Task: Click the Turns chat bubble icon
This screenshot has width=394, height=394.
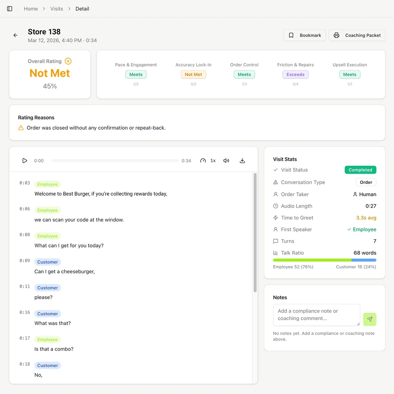Action: click(275, 241)
